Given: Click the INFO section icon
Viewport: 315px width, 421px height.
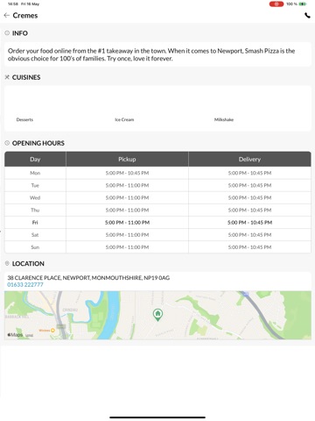Looking at the screenshot, I should point(7,33).
